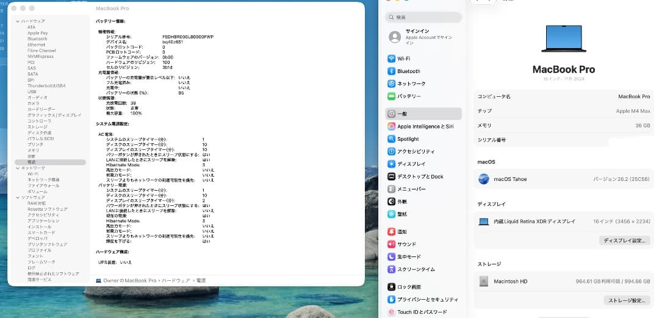Screen dimensions: 659x318
Task: Select ストレージ in hardware list
Action: (37, 127)
